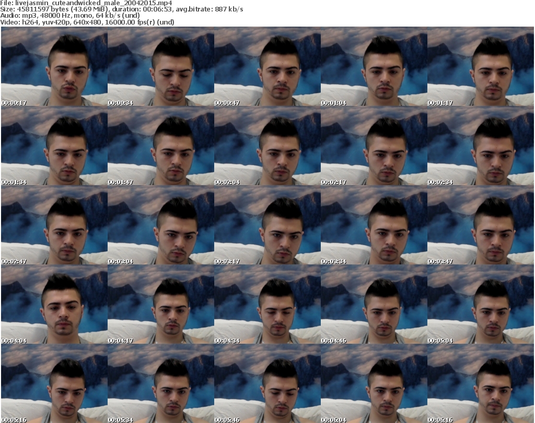Screen dimensions: 535x423
Task: Open the frame at 00:02:17
Action: coord(374,146)
